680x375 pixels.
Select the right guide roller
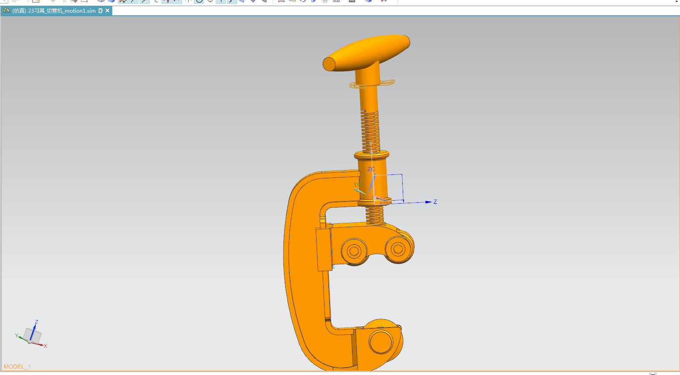[x=398, y=249]
